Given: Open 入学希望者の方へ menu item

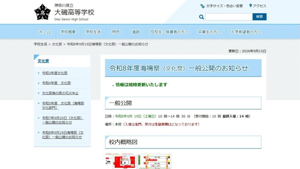Looking at the screenshot, I should tap(246, 32).
